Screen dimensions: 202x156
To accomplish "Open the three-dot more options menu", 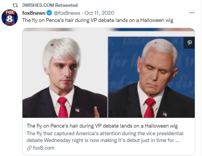I will tap(192, 13).
